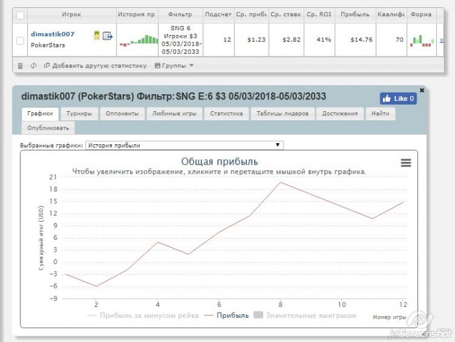Viewport: 455px width, 342px height.
Task: Open the dimastik007 player link
Action: tap(53, 34)
